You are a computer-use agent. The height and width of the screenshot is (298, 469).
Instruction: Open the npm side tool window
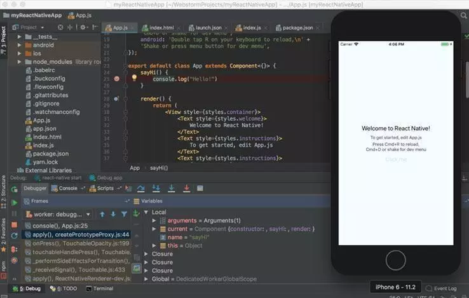[x=3, y=270]
